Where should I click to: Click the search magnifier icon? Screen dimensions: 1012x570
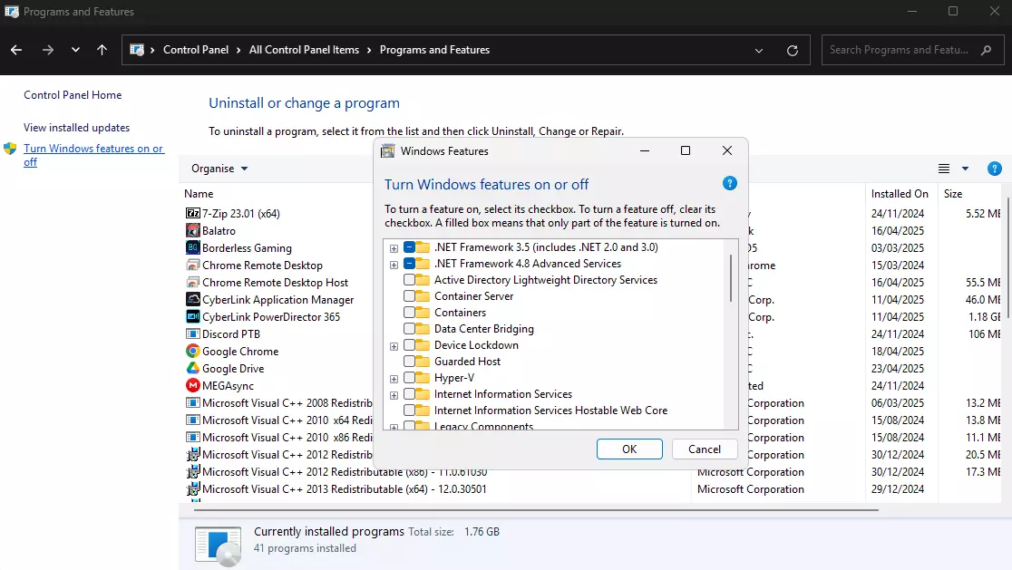coord(987,50)
